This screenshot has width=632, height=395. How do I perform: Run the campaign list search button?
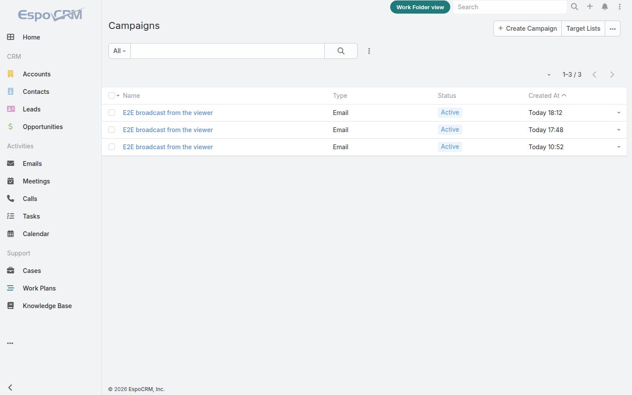[x=341, y=51]
